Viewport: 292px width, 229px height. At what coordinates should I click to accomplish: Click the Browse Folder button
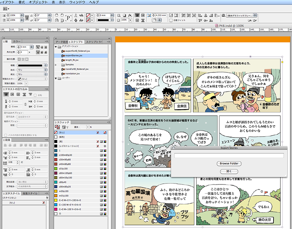click(x=229, y=164)
